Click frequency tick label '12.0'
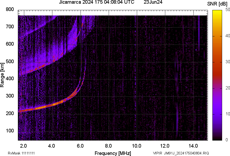Viewport: 230px width, 156px height. (x=165, y=146)
